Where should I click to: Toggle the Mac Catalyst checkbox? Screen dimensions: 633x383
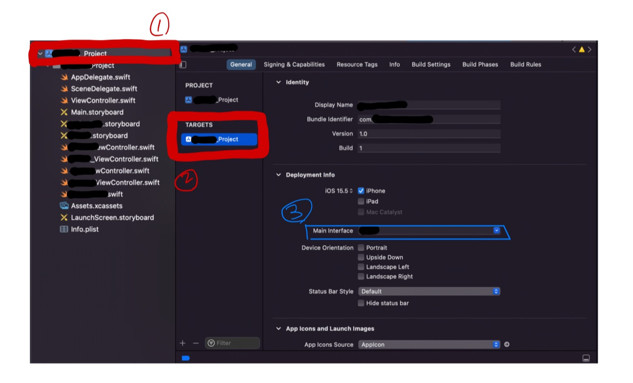(361, 212)
